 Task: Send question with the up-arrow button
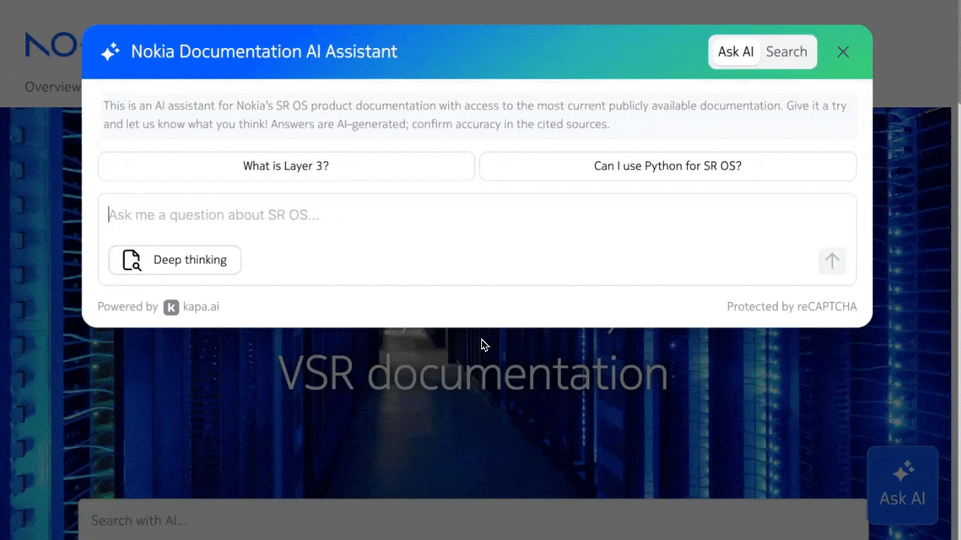[x=832, y=261]
